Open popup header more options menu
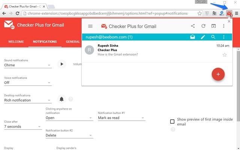The width and height of the screenshot is (240, 150). point(223,26)
